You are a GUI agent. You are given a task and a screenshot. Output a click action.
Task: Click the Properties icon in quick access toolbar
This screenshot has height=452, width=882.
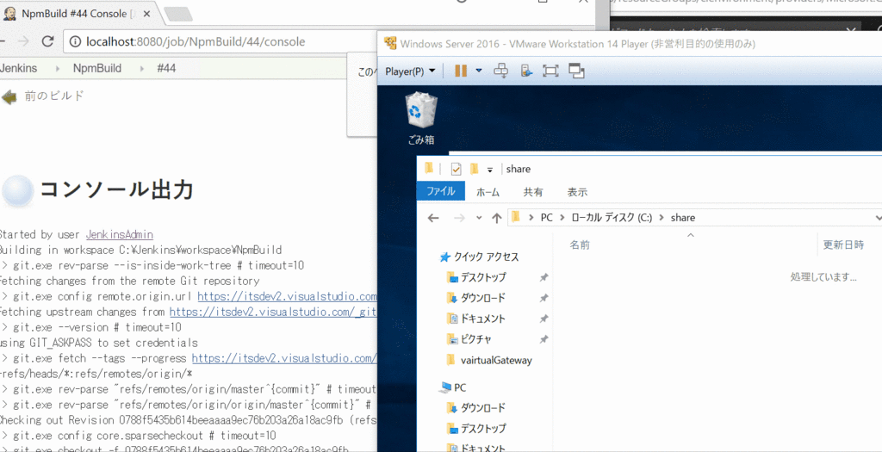coord(457,169)
